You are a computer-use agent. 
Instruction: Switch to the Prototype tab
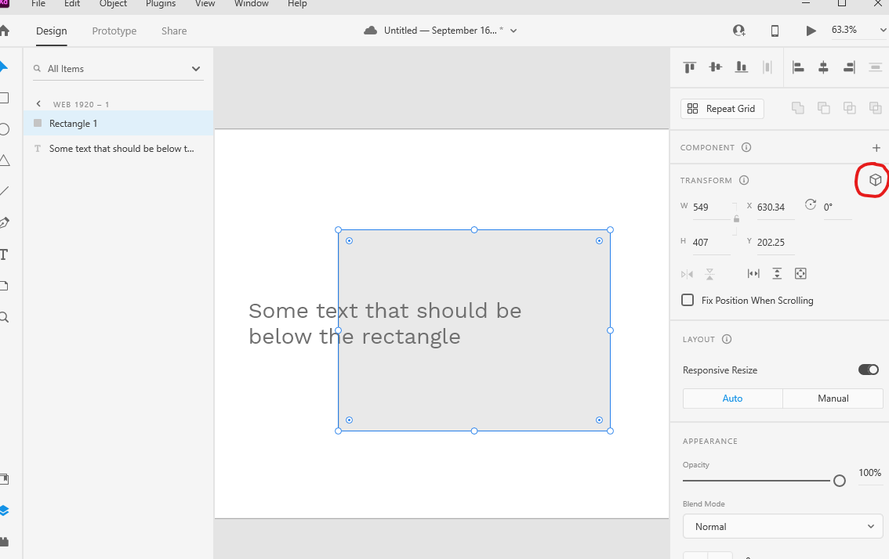(x=114, y=31)
